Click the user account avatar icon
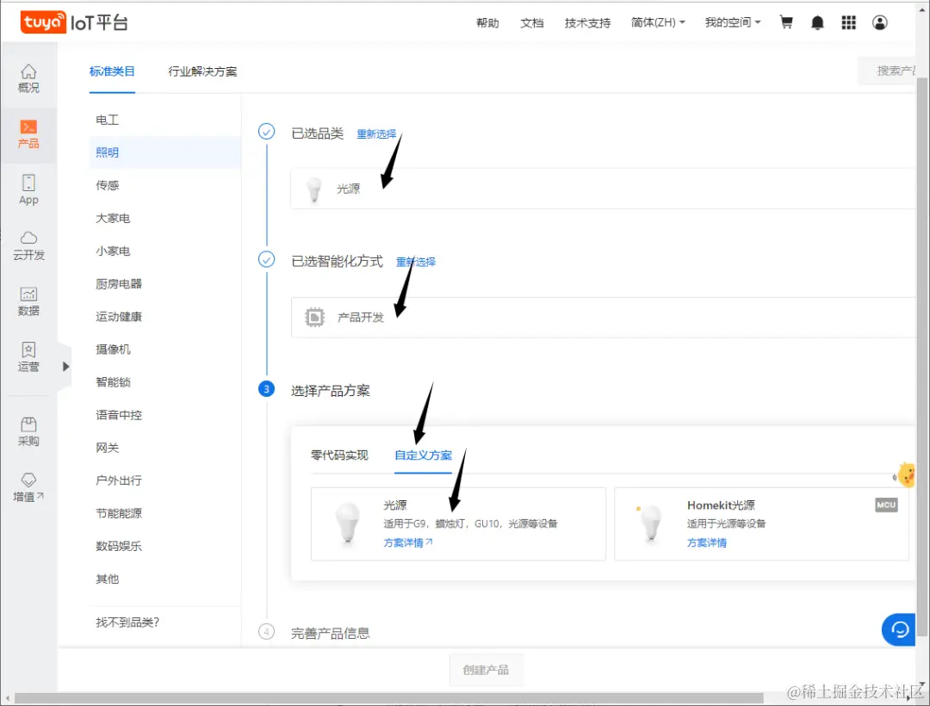Image resolution: width=930 pixels, height=706 pixels. tap(879, 22)
